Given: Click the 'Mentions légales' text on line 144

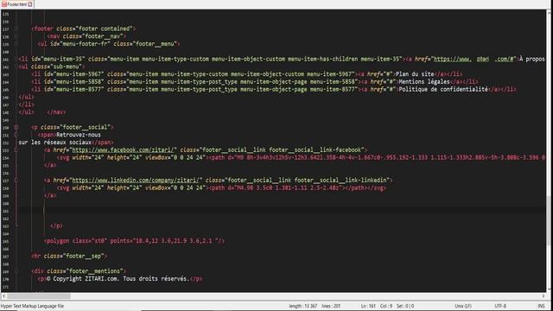Looking at the screenshot, I should pyautogui.click(x=424, y=82).
